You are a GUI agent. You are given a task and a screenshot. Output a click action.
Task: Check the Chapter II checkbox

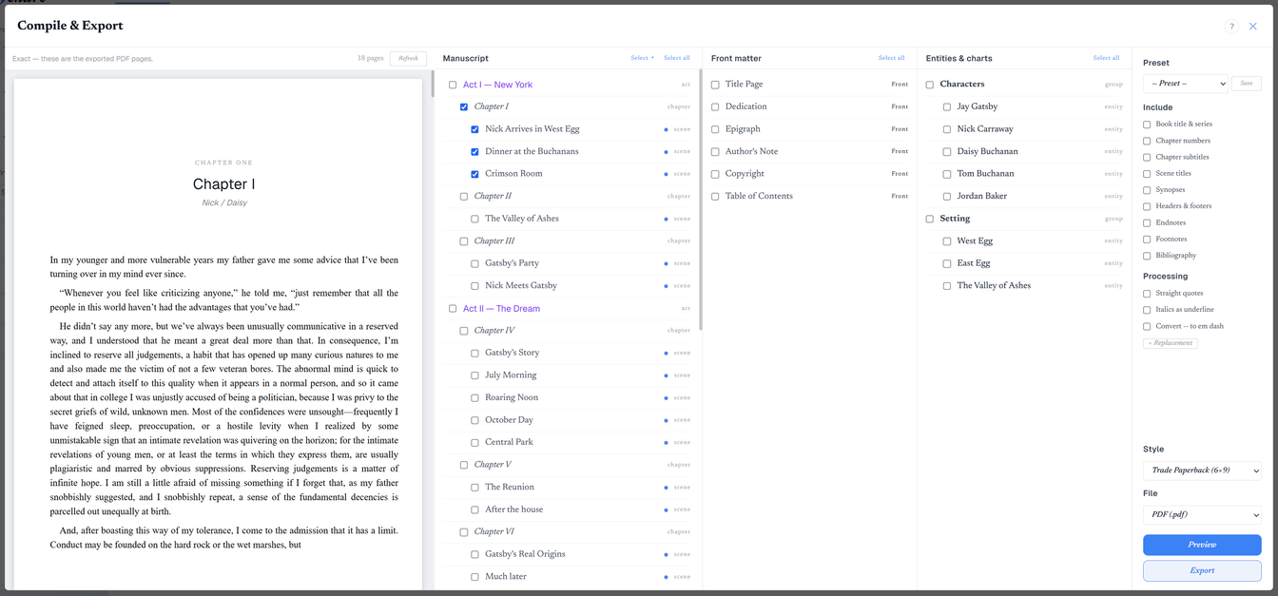[x=464, y=197]
